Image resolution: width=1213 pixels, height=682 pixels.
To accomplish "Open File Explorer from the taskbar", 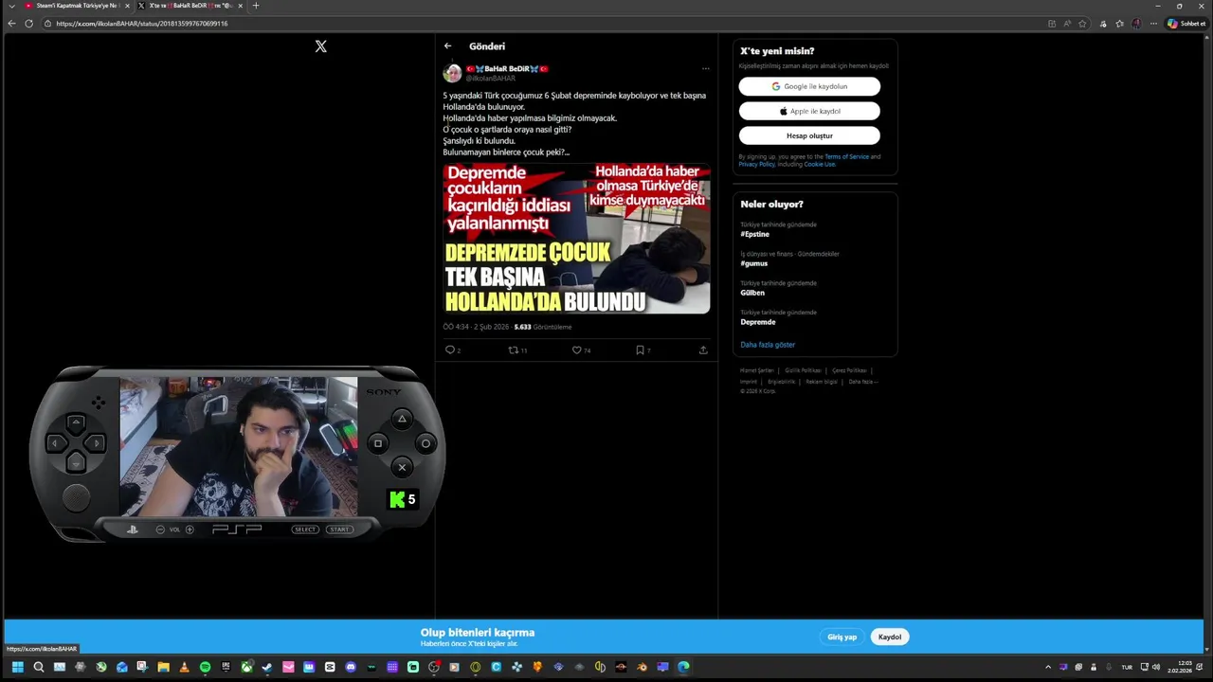I will point(163,667).
